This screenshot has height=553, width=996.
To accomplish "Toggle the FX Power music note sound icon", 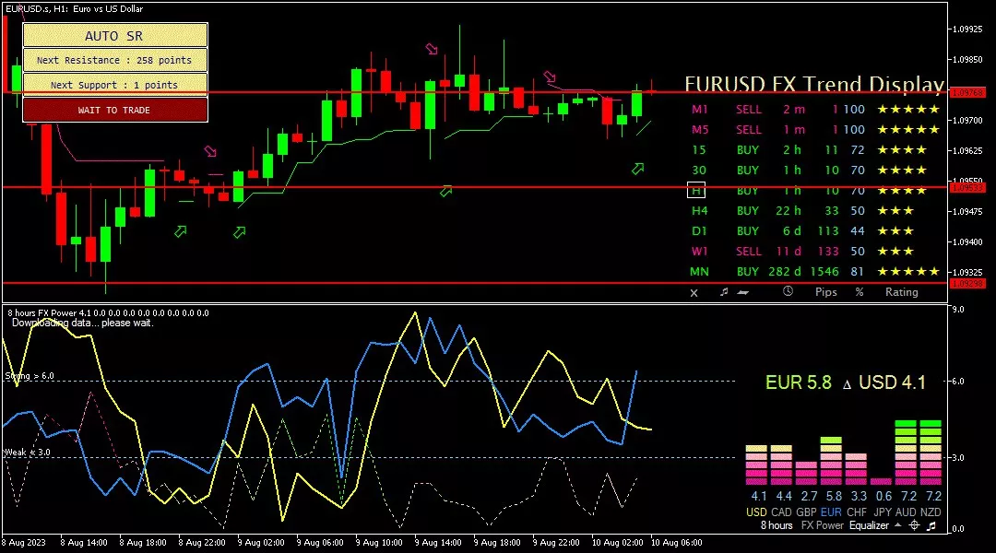I will coord(931,525).
